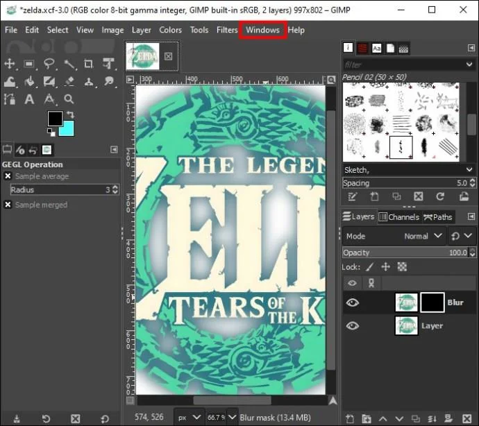The image size is (479, 426).
Task: Toggle Quick Mask below the ruler
Action: (130, 400)
